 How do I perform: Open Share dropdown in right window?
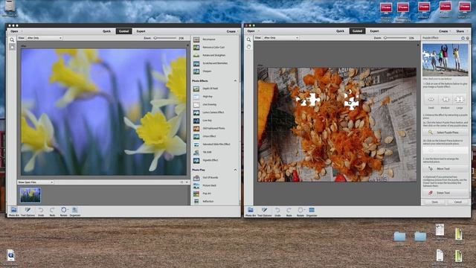pos(461,31)
